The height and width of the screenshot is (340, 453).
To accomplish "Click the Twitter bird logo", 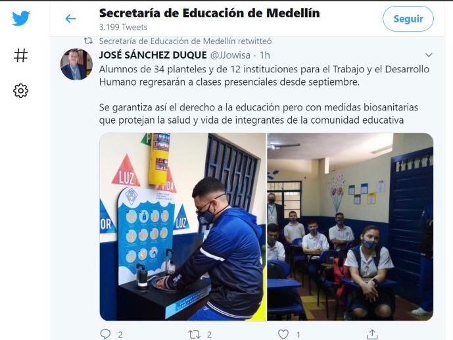I will 21,18.
